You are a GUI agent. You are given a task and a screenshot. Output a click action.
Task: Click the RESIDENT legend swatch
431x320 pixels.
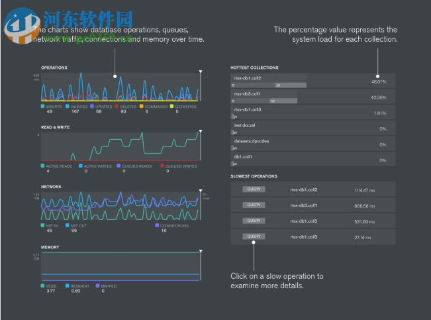point(68,286)
